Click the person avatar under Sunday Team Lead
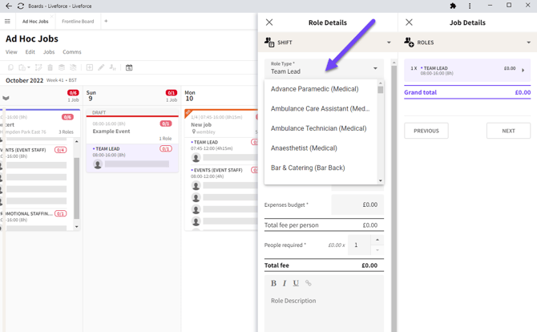The height and width of the screenshot is (332, 537). (x=98, y=164)
